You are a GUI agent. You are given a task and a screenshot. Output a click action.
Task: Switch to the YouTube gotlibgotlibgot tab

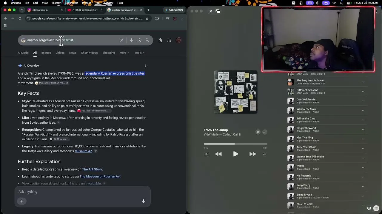[x=85, y=10]
